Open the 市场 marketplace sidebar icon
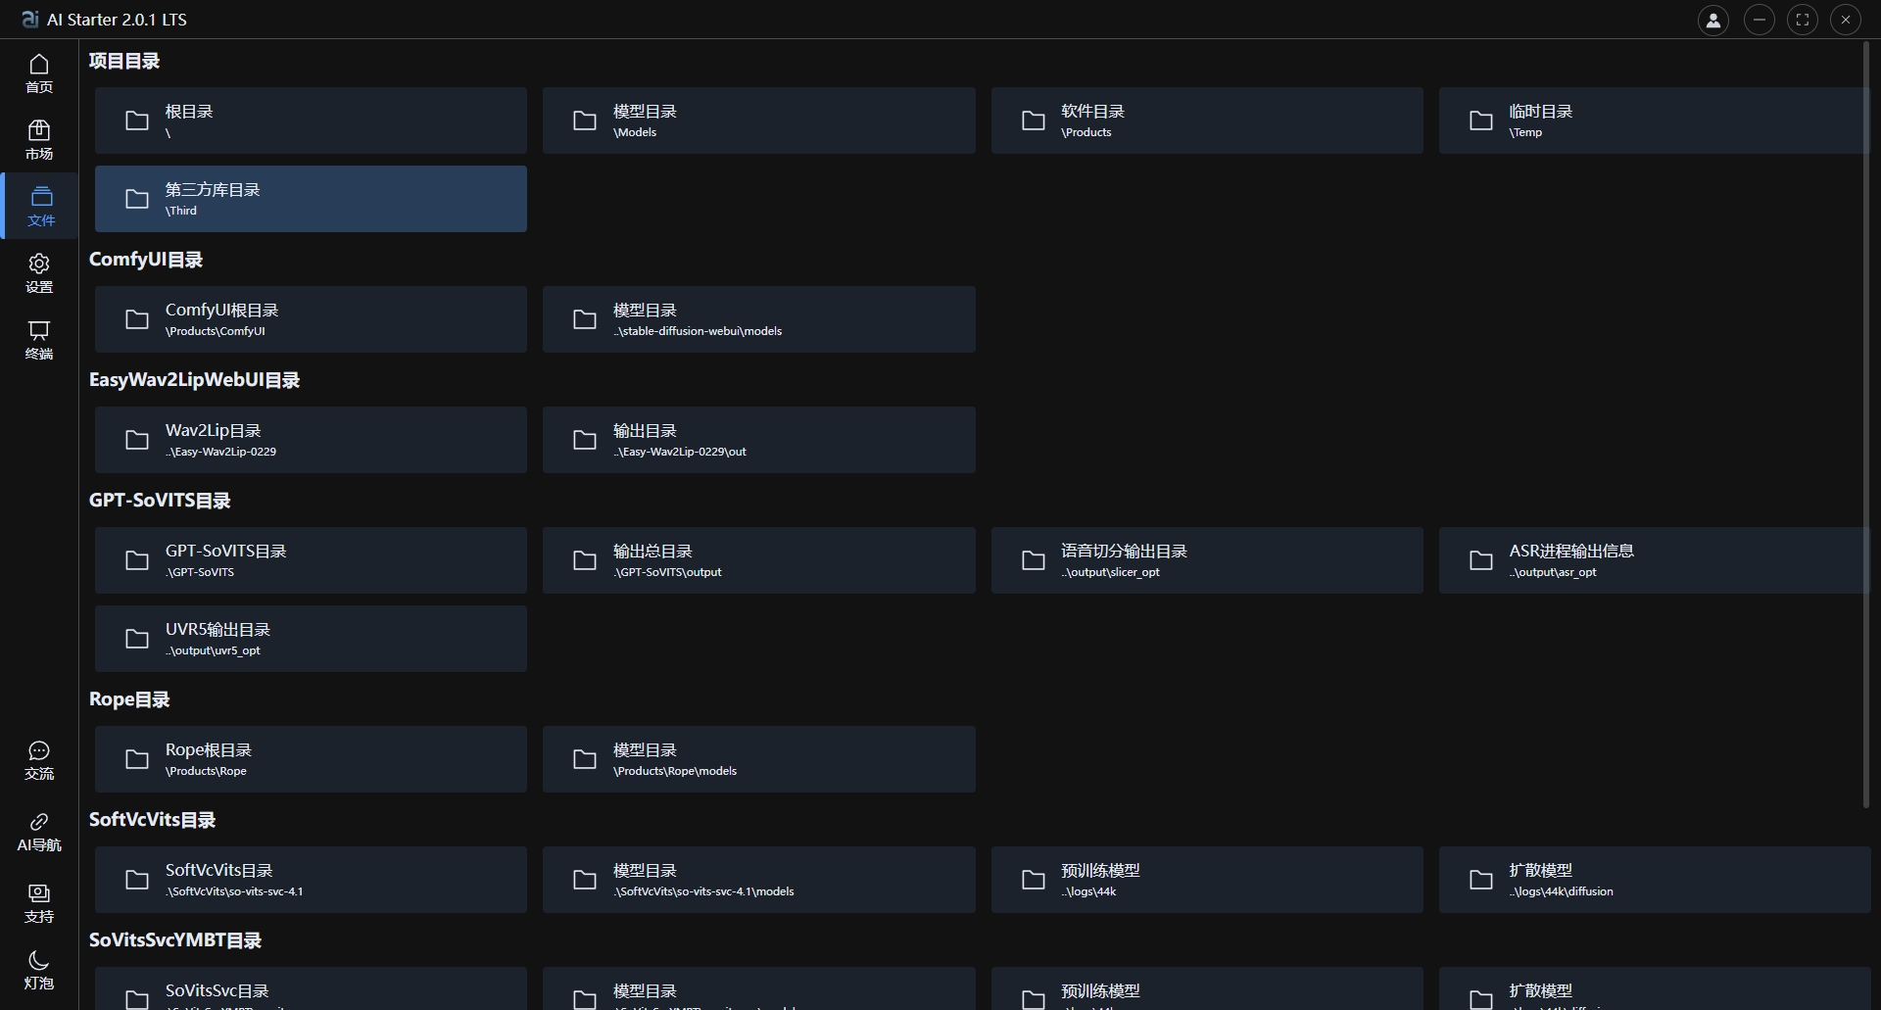Screen dimensions: 1881x1010 [x=38, y=138]
